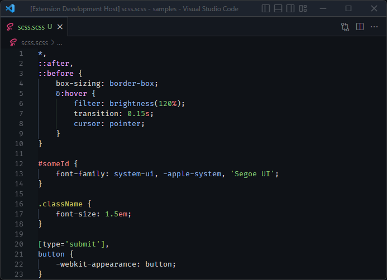
Task: Toggle secondary sidebar layout icon
Action: point(290,8)
